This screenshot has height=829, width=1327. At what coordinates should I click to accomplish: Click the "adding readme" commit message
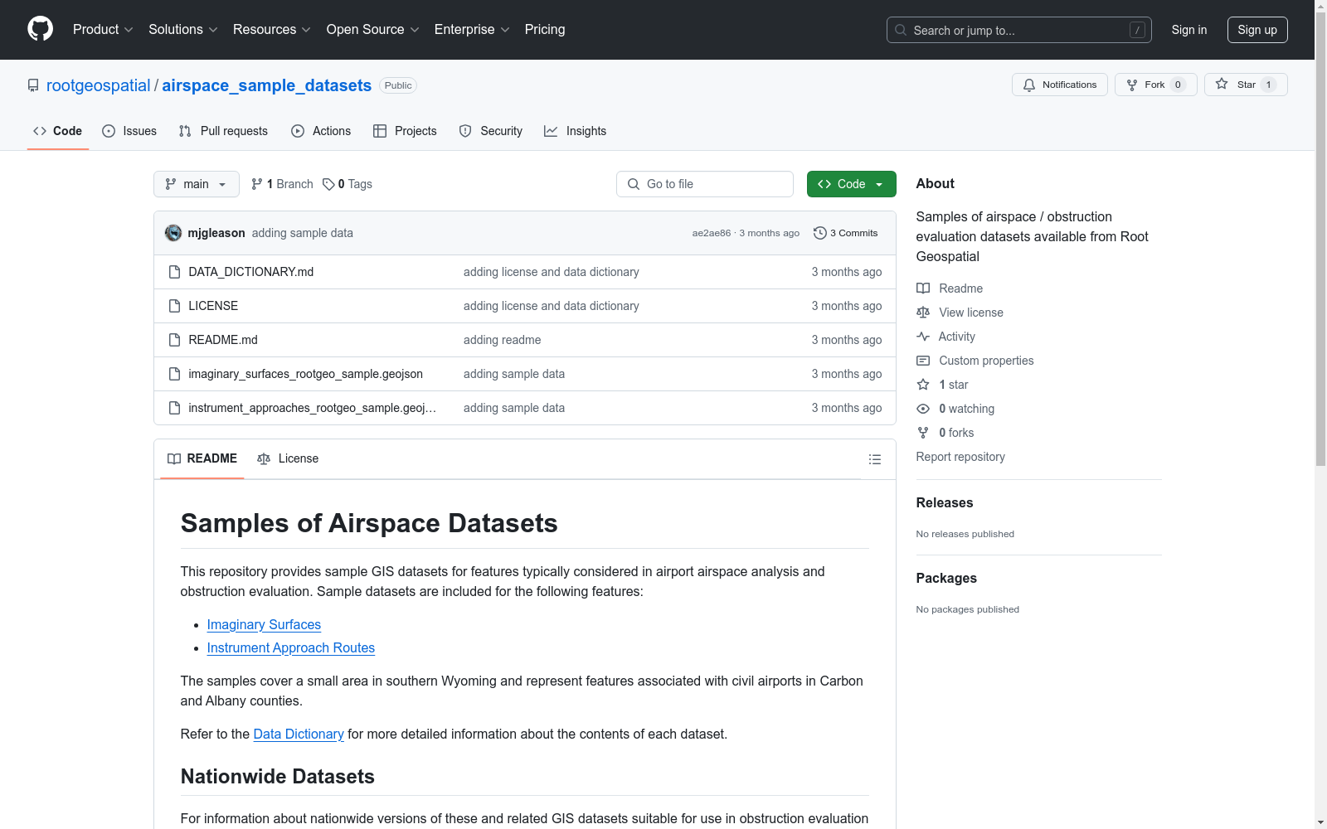pos(503,340)
